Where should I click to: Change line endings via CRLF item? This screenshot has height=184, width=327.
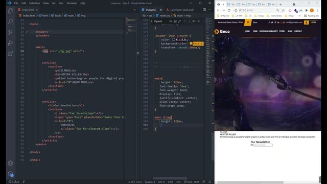coord(170,182)
